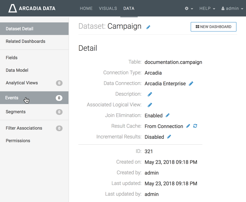Edit the dataset name with pencil icon
246x202 pixels.
(148, 27)
